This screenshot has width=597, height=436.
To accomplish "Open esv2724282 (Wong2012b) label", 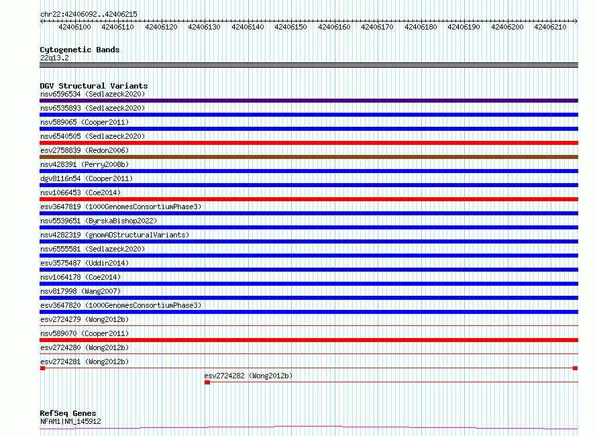I will [248, 376].
